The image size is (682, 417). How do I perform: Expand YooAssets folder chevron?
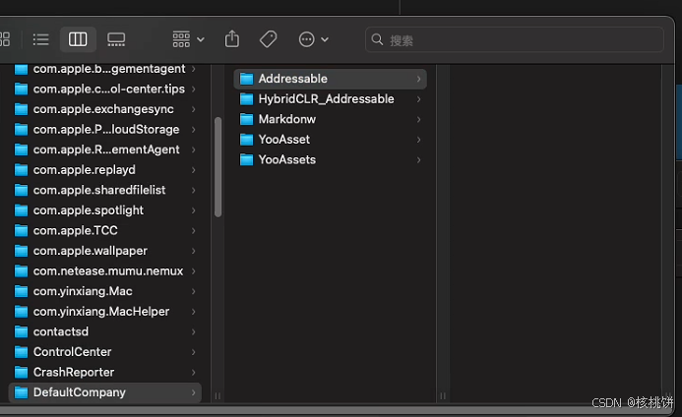click(418, 160)
